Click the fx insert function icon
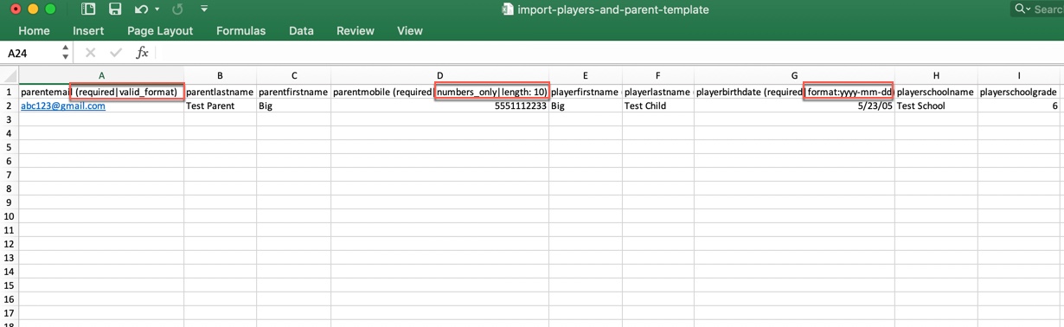 tap(142, 53)
